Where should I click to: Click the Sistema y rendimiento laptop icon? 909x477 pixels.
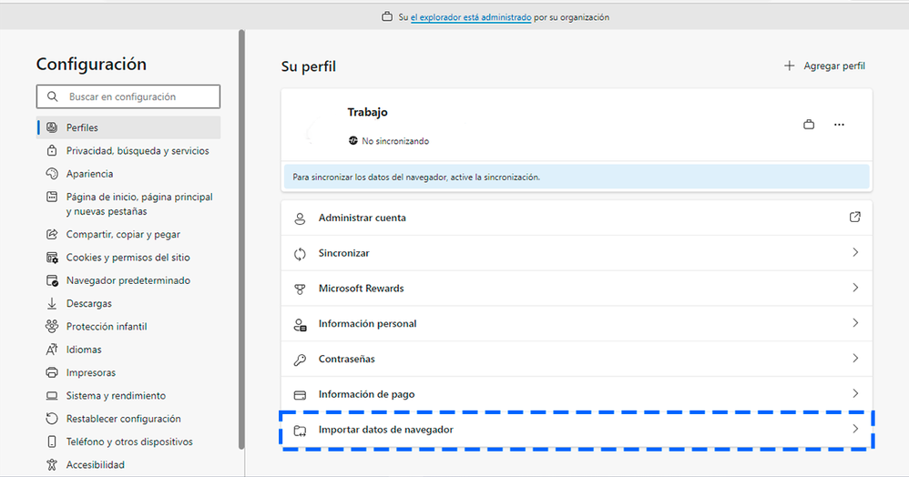52,396
